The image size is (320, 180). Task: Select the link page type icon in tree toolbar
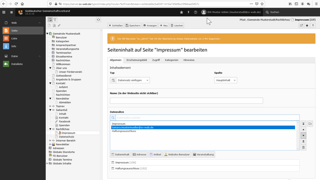click(59, 26)
